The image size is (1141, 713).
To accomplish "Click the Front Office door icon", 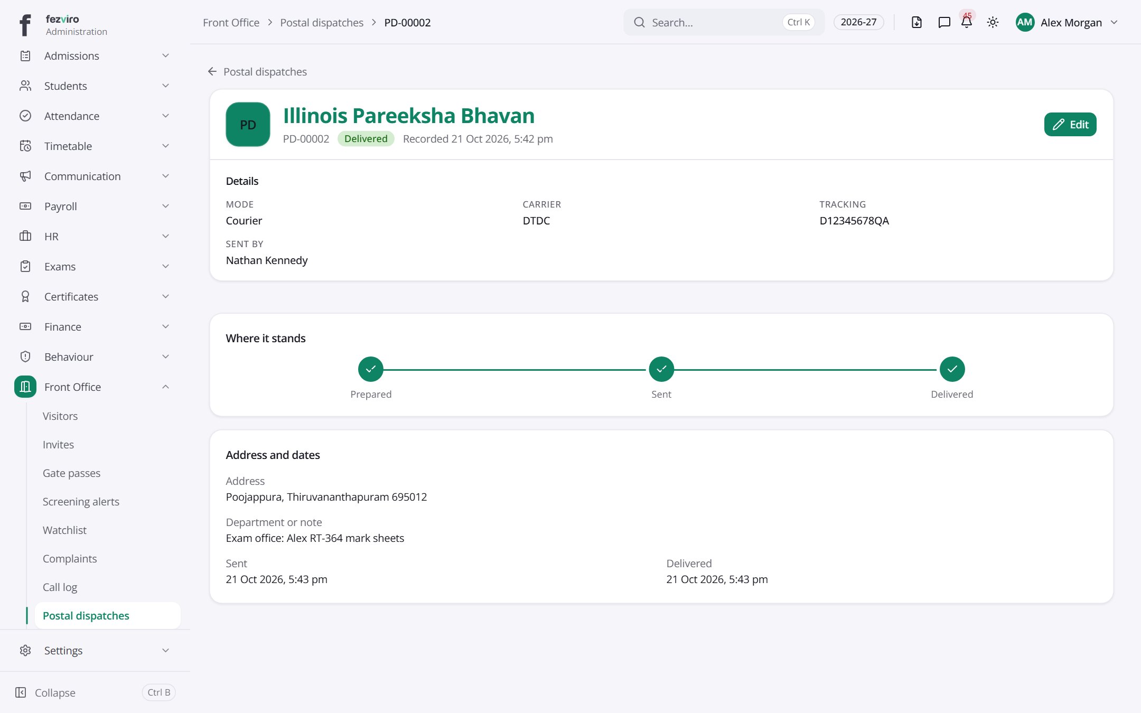I will [x=25, y=387].
